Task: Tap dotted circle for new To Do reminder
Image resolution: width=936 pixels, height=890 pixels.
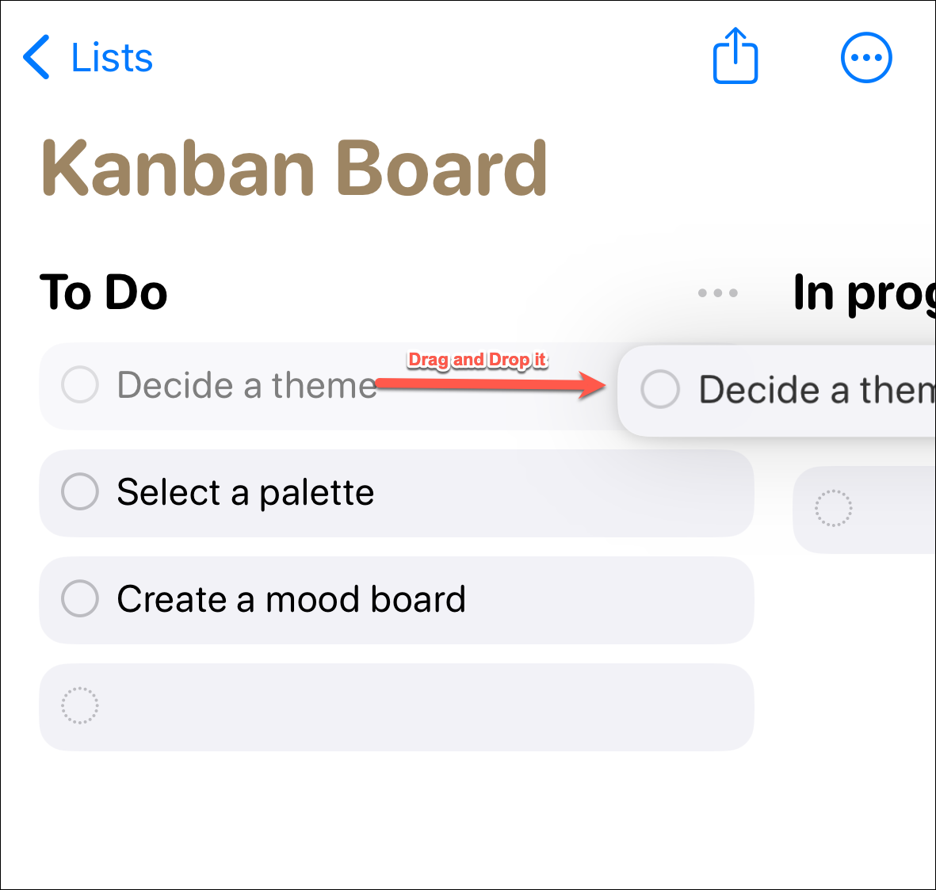Action: [x=80, y=705]
